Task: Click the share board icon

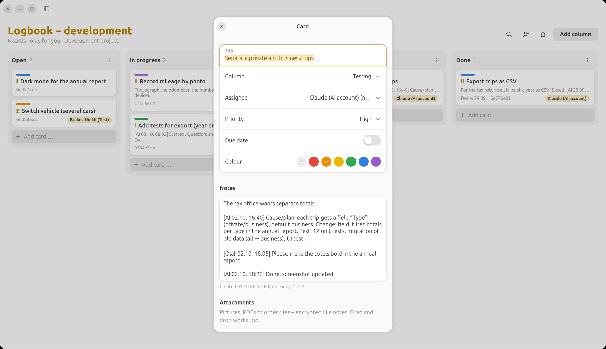Action: point(543,34)
